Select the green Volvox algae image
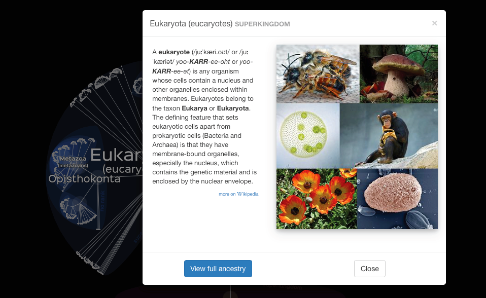486x298 pixels. click(308, 136)
